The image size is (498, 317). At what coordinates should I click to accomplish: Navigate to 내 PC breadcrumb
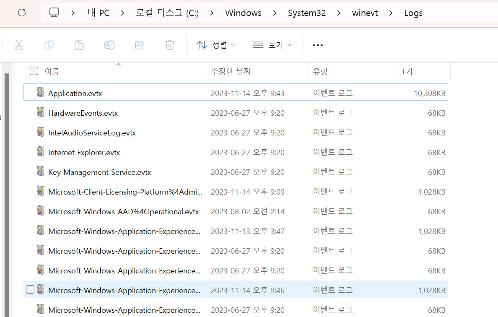99,13
